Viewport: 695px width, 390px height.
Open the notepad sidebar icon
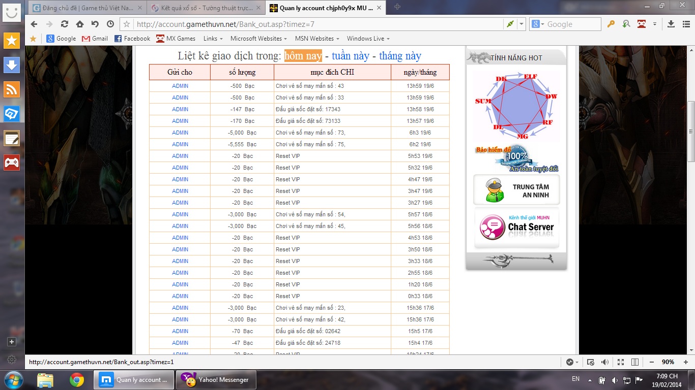coord(12,138)
